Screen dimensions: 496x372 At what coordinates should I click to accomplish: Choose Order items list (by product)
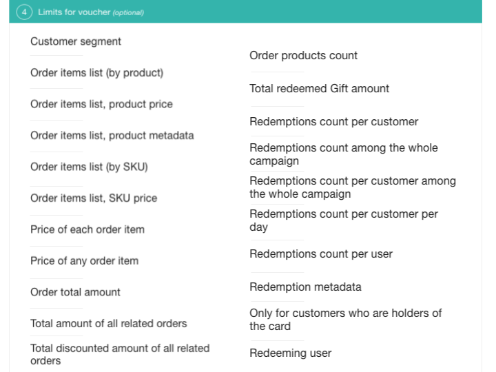click(x=96, y=72)
